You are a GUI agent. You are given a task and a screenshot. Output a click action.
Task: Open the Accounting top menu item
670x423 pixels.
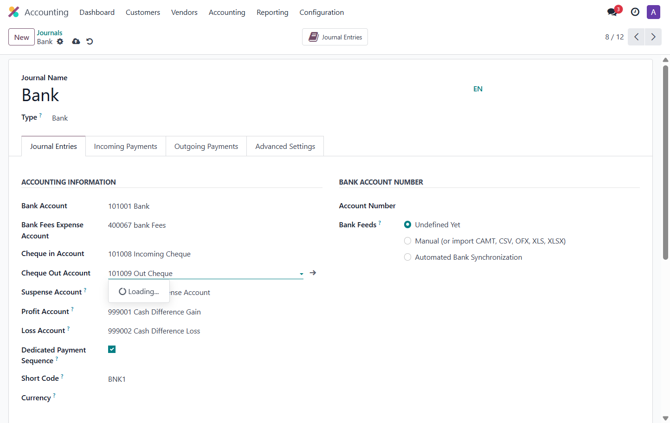[227, 13]
